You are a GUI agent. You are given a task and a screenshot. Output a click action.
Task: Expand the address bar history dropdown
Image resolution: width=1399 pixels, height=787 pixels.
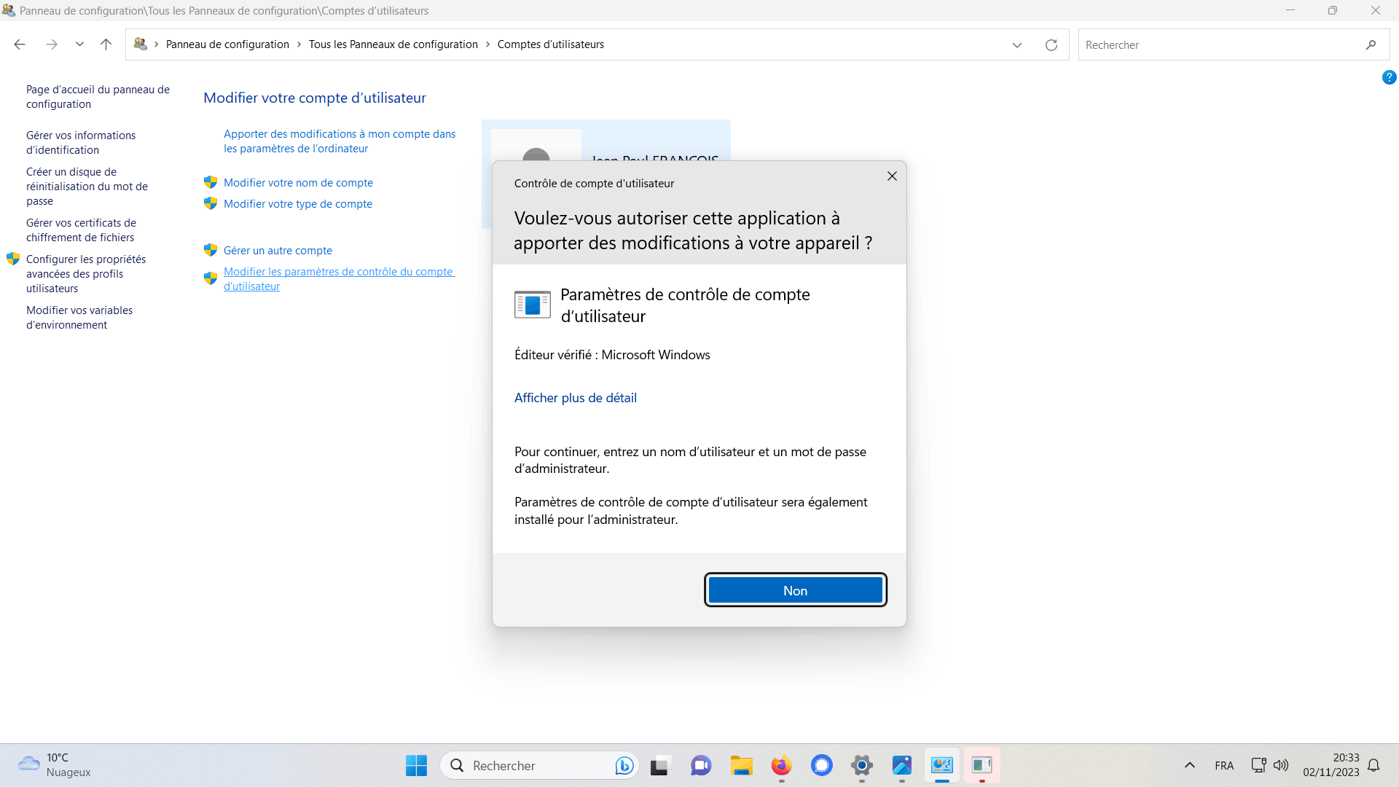[1016, 45]
